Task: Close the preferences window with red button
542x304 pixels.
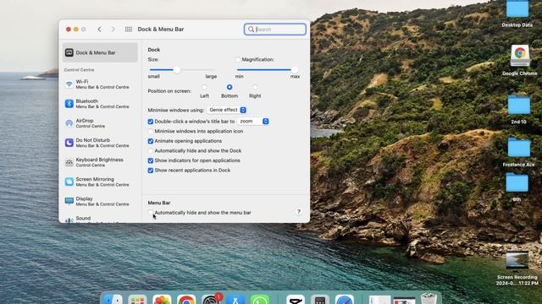Action: pos(69,30)
